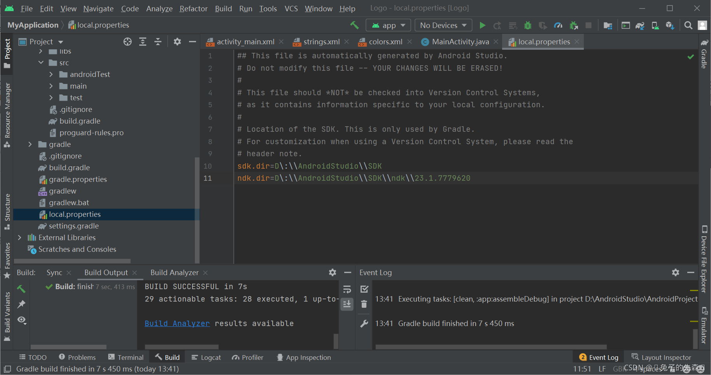Open the Refactor menu

[x=193, y=8]
